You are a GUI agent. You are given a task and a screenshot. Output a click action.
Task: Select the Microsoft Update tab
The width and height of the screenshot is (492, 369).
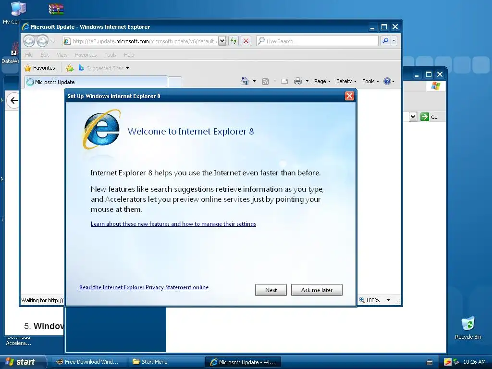[x=96, y=82]
